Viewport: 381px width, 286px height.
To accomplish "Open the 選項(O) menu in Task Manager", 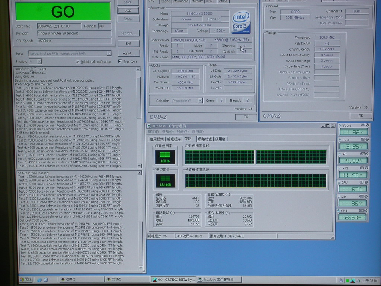I will coord(168,131).
